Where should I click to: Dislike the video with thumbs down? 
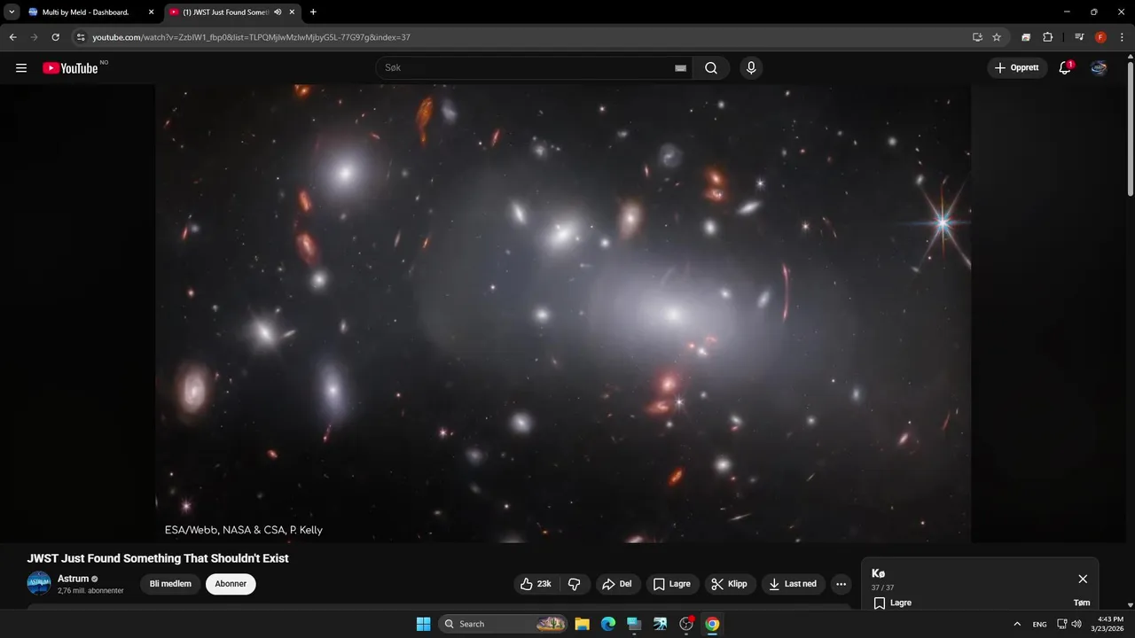pos(574,584)
